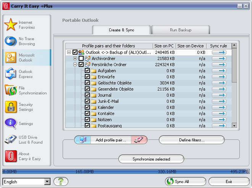
Task: Open the File Synchronization folder icon
Action: tap(11, 90)
